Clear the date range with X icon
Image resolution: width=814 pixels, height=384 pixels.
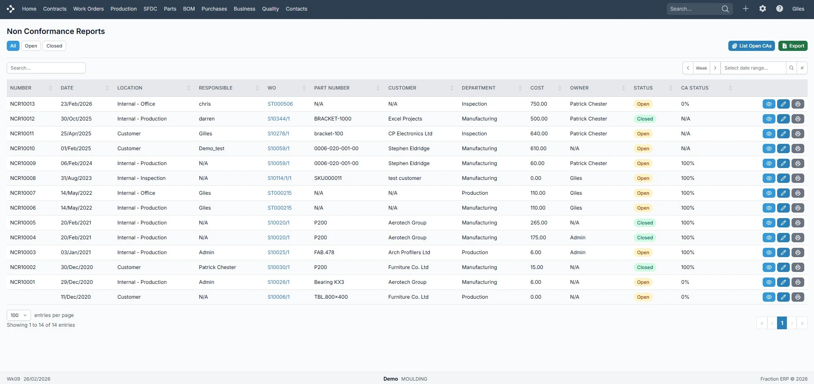[x=802, y=68]
